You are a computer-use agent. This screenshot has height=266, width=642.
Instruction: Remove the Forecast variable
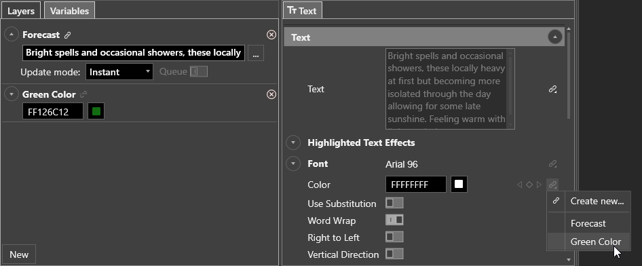(271, 35)
